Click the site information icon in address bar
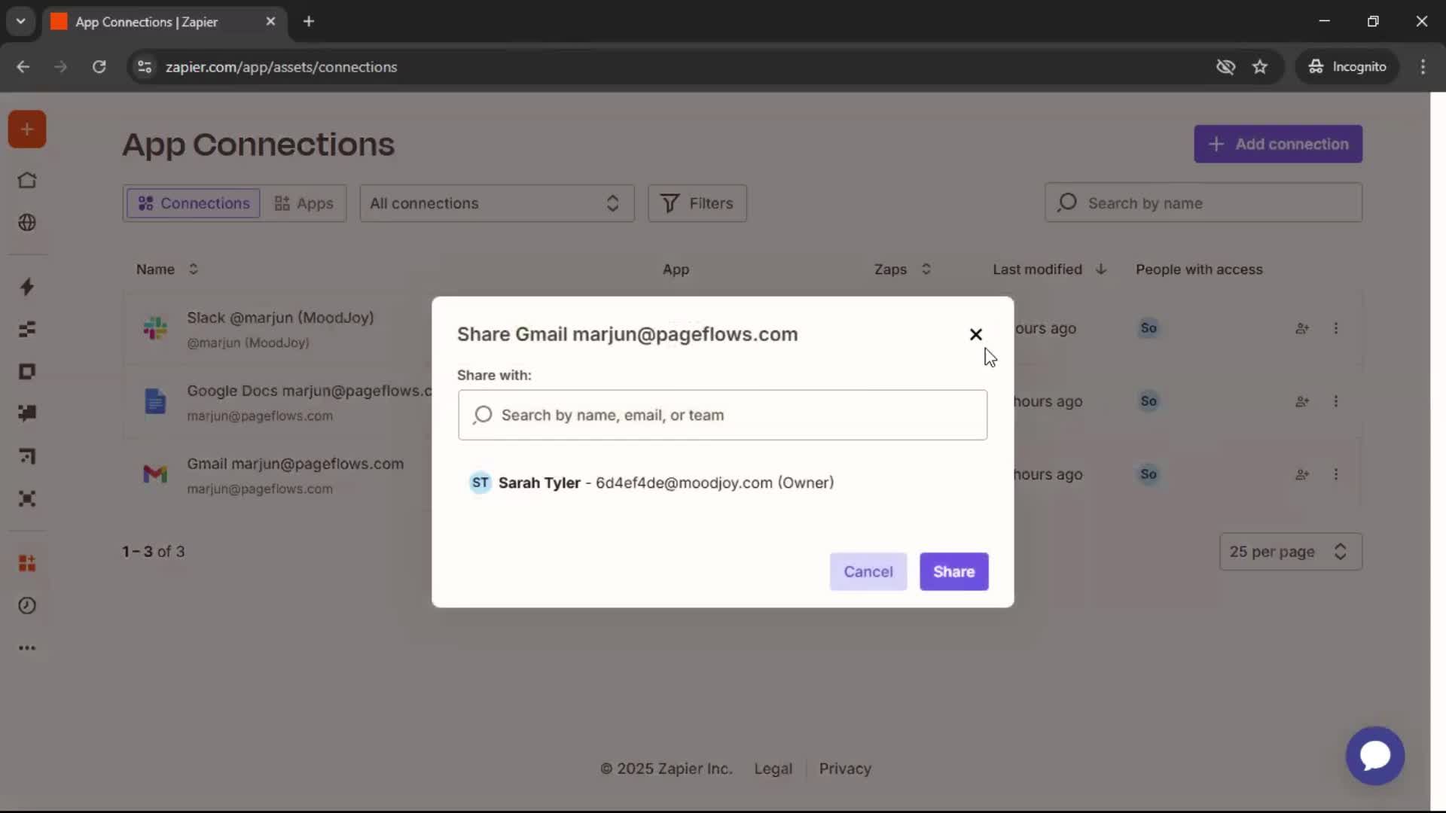The image size is (1446, 813). point(145,67)
